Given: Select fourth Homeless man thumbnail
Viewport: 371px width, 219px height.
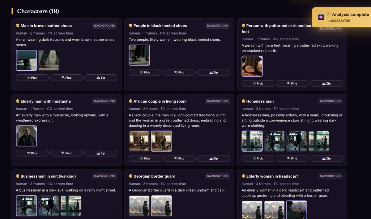Looking at the screenshot, I should [319, 141].
